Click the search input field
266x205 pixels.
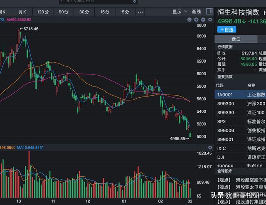[96, 2]
